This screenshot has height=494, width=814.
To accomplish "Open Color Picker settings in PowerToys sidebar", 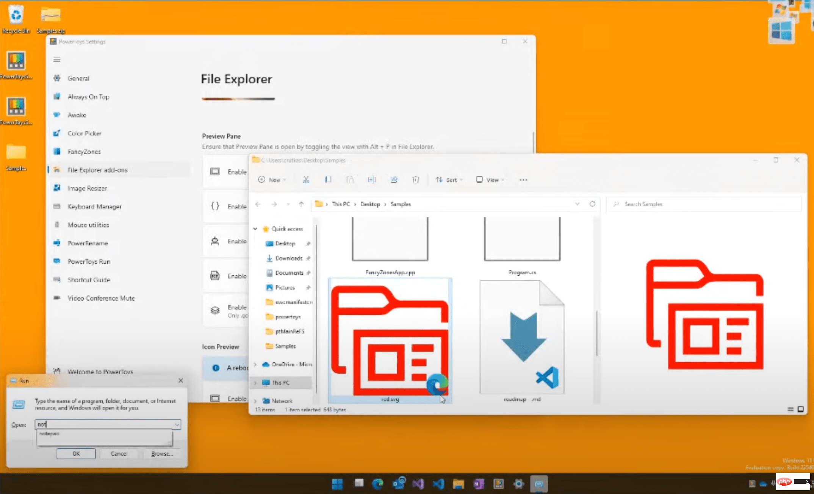I will 84,133.
